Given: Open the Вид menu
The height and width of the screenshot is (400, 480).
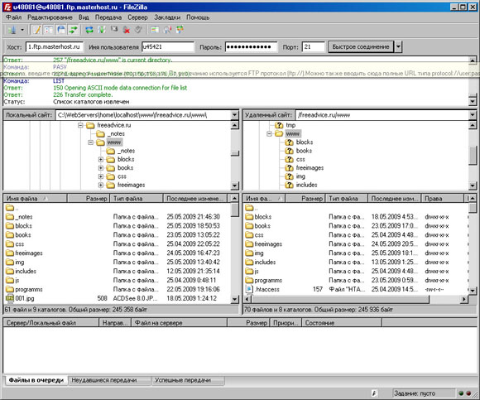Looking at the screenshot, I should pos(84,17).
